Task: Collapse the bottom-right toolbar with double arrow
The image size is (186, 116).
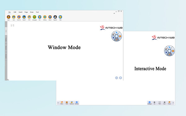Action: point(173,103)
